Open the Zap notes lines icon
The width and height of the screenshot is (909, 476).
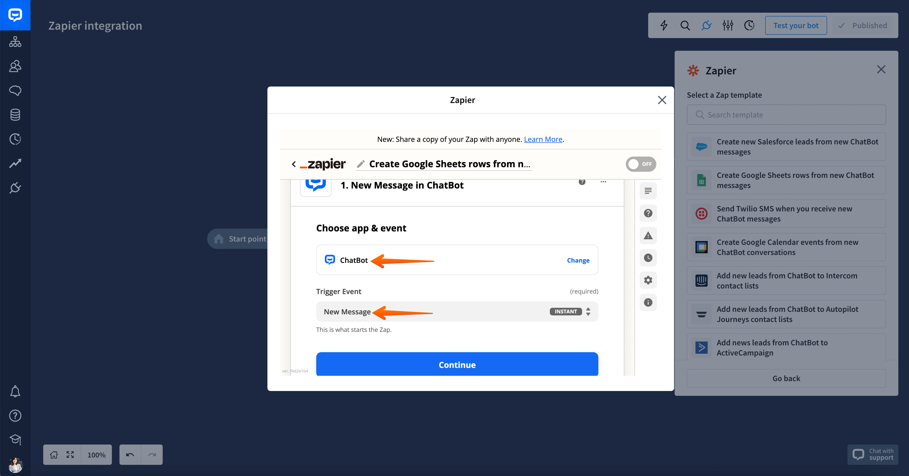click(648, 191)
